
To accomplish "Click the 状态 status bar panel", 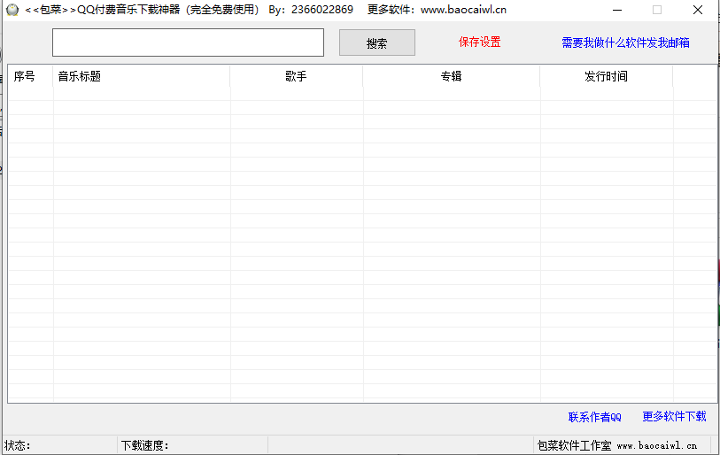I will 58,445.
